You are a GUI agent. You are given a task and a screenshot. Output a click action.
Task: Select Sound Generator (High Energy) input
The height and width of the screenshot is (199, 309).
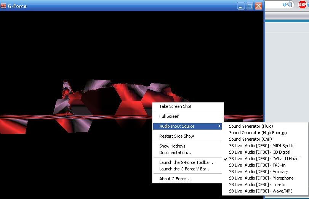pos(265,133)
